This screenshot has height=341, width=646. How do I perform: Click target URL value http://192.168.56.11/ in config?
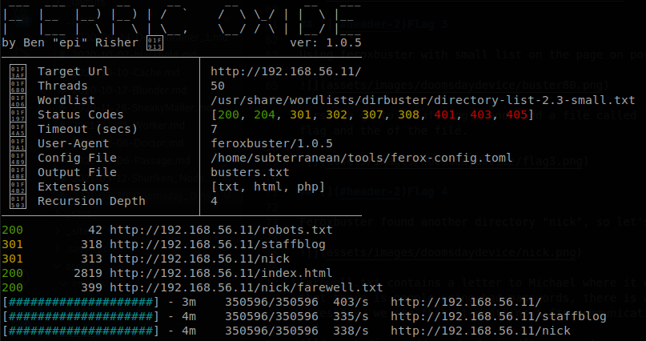[286, 72]
